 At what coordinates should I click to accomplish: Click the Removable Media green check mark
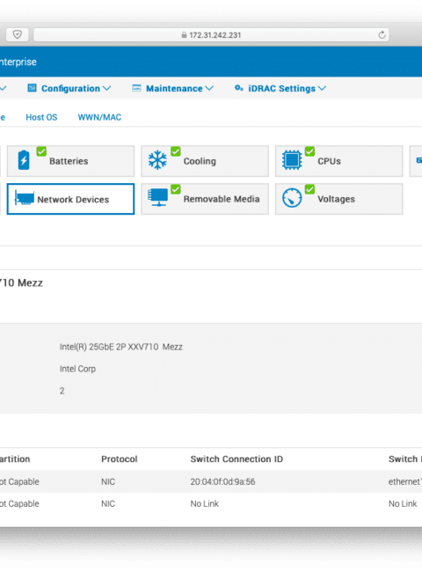[x=176, y=189]
